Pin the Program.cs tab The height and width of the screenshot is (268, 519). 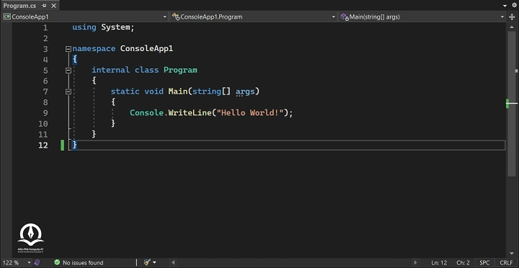pos(44,6)
